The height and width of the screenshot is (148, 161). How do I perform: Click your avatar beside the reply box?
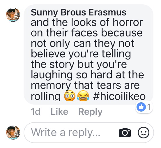pos(13,133)
